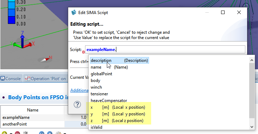The image size is (258, 134).
Task: Open the Operation 'Plot' tab
Action: coord(45,79)
